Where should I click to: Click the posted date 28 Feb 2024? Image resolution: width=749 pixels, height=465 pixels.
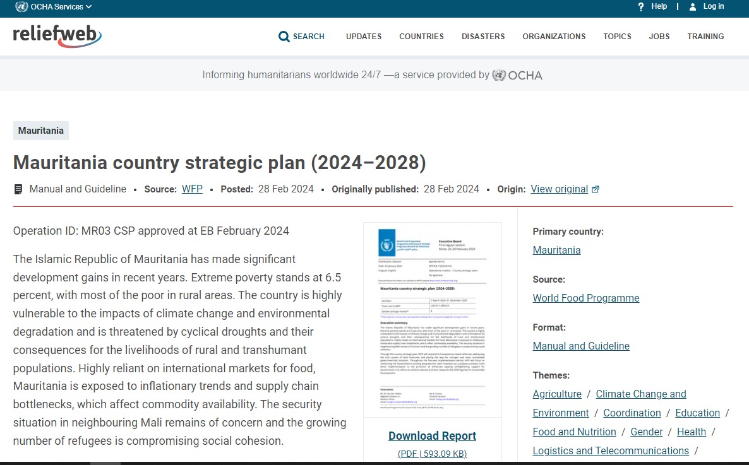tap(285, 189)
